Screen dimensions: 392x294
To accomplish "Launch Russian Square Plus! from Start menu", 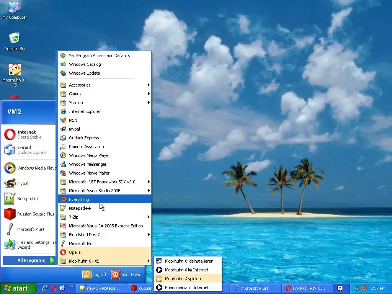I will point(29,214).
